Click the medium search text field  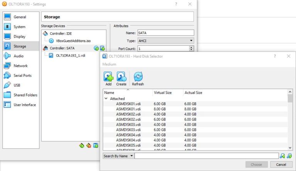click(207, 156)
